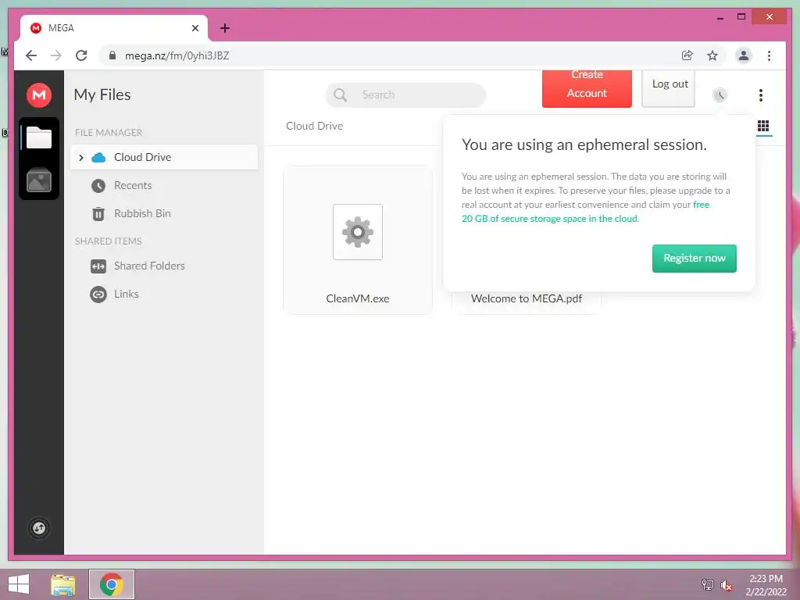Open Chrome's three-dot menu
The image size is (800, 600).
click(x=769, y=55)
